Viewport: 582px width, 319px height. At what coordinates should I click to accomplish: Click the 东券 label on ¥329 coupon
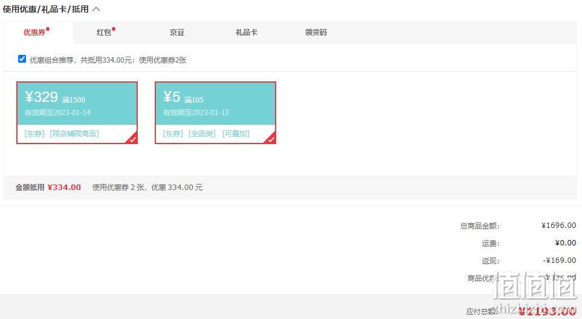point(34,133)
